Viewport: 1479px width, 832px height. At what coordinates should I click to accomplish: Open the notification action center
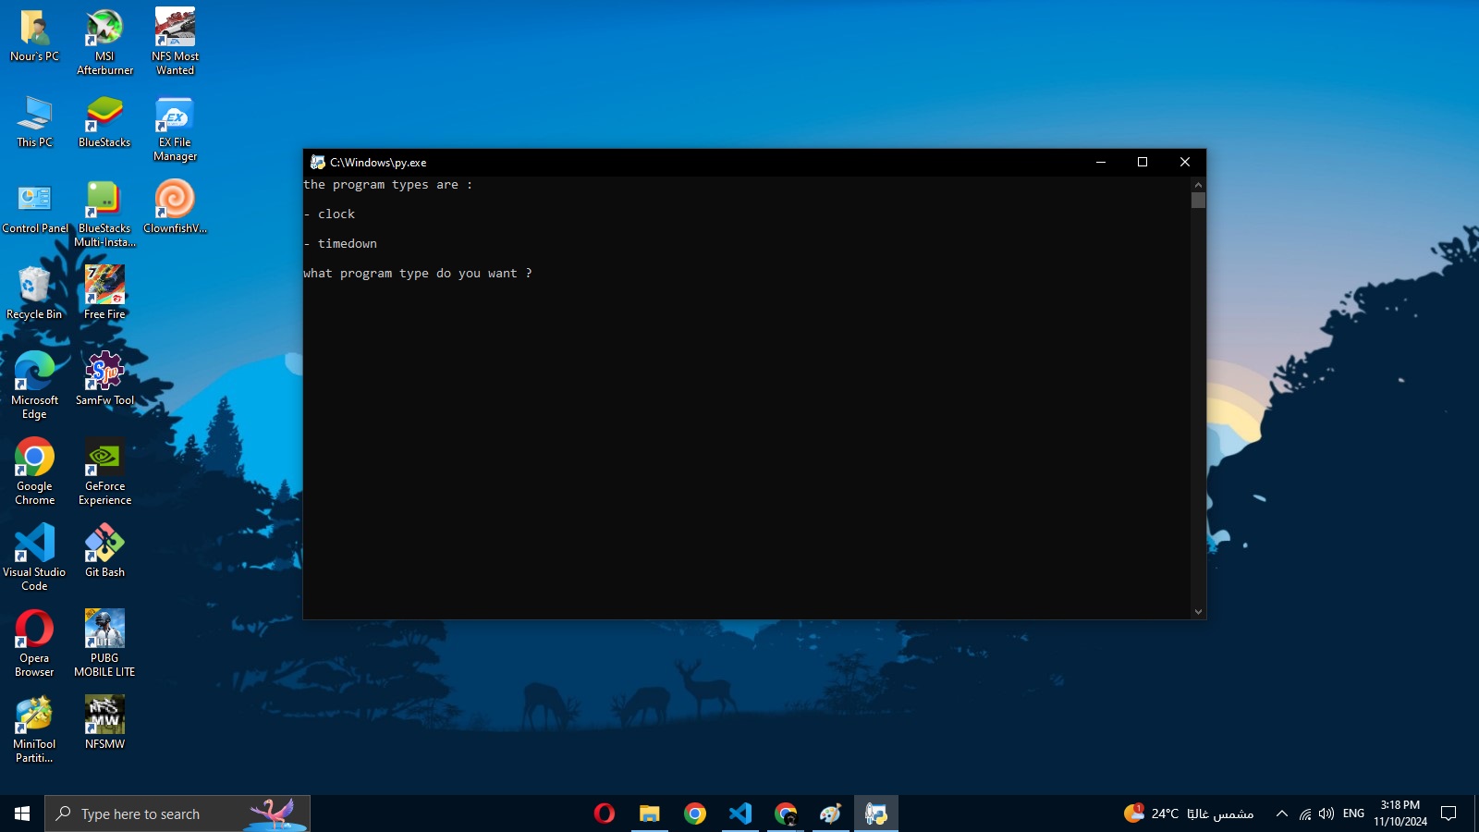1448,814
